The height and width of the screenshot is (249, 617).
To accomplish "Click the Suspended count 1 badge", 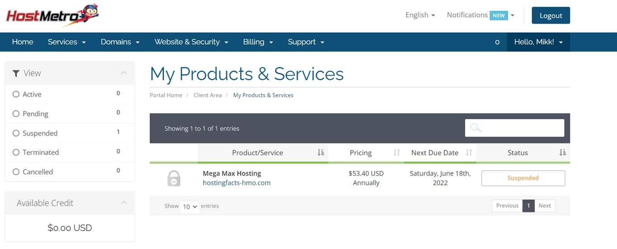I will [119, 132].
